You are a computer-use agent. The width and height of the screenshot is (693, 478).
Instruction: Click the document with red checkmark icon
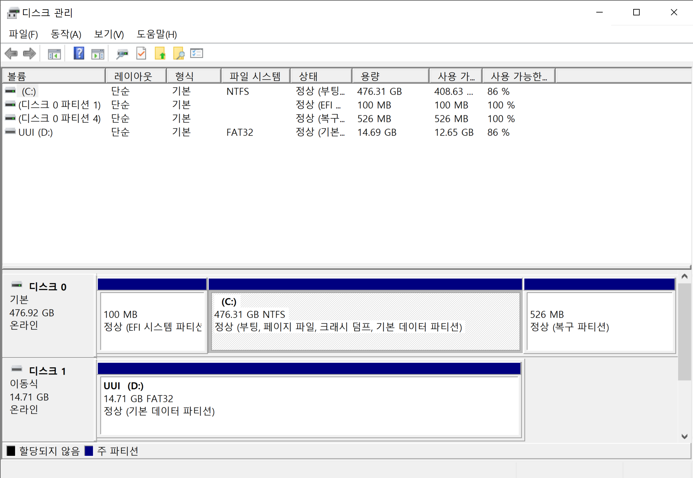[x=141, y=54]
